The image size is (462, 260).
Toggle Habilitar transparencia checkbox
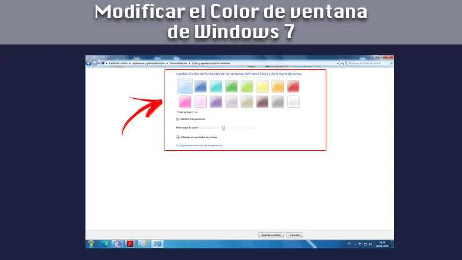pos(177,119)
